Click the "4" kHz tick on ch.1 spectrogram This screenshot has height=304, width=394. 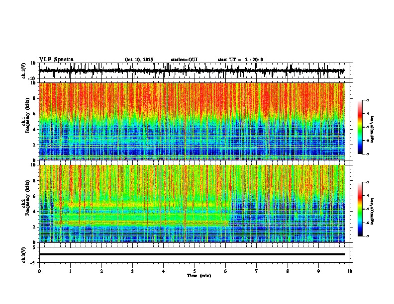(35, 130)
